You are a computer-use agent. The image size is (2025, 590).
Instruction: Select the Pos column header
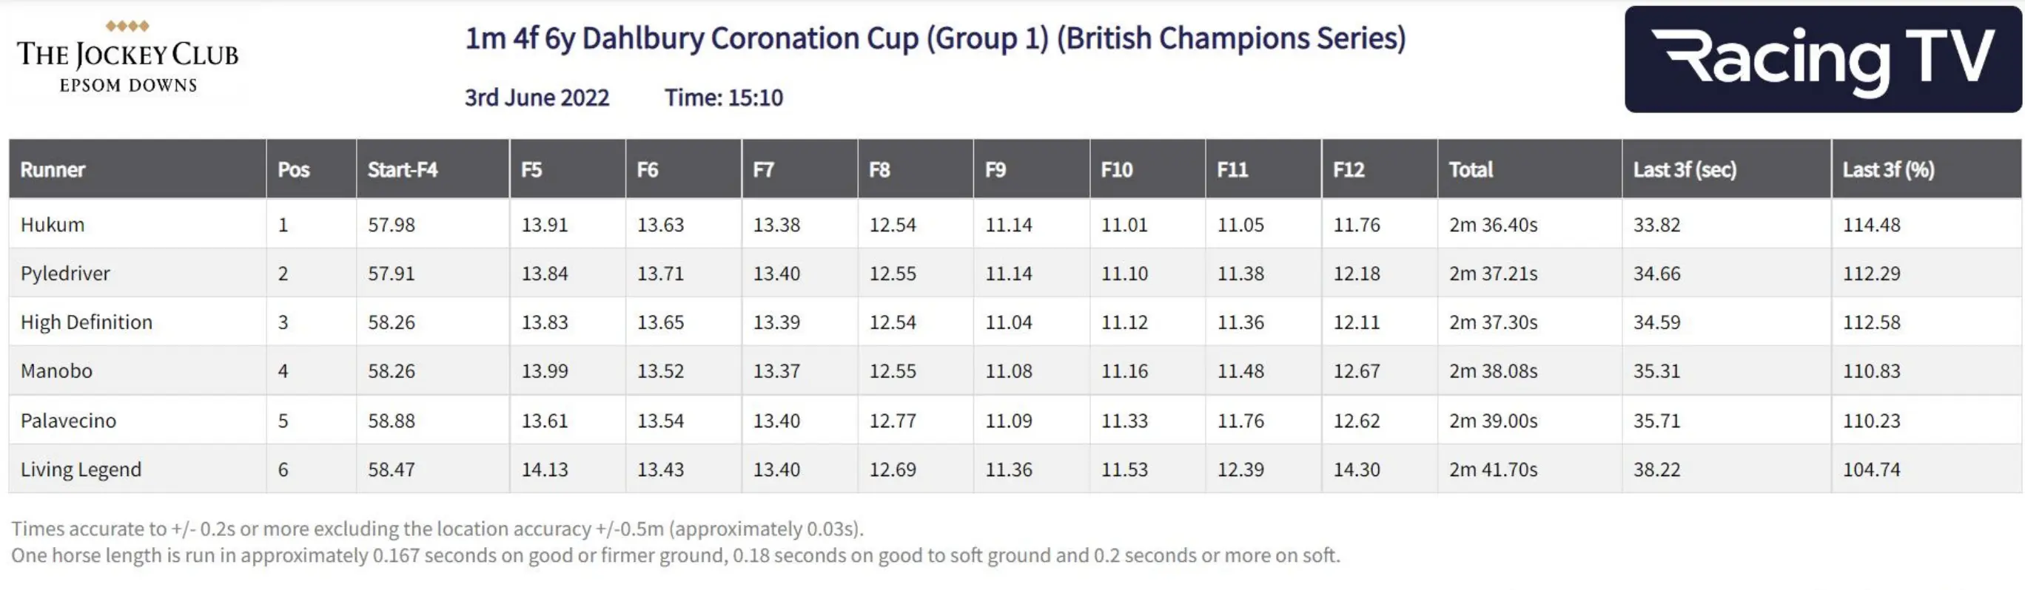pyautogui.click(x=294, y=170)
